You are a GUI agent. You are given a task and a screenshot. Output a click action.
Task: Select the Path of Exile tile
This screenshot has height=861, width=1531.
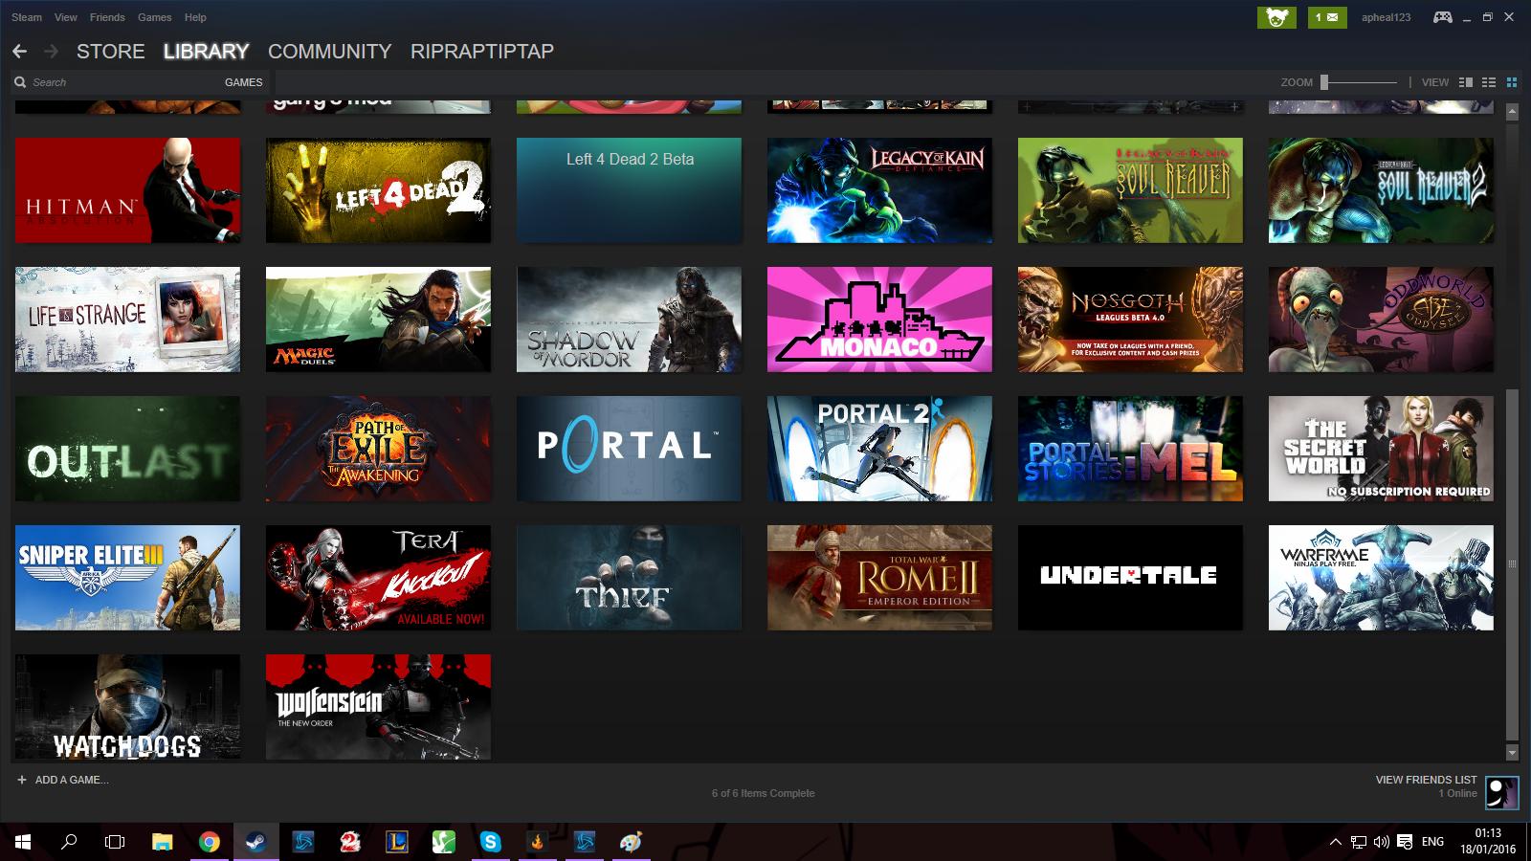(x=378, y=449)
